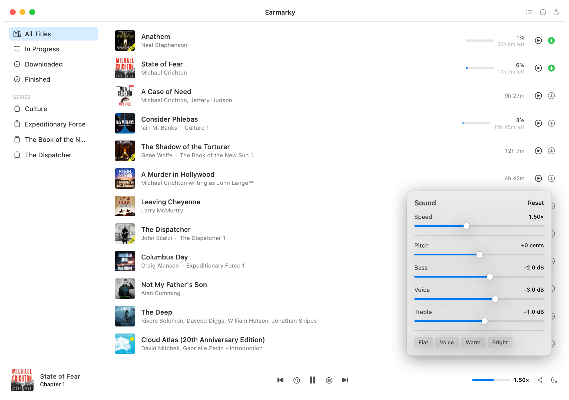Play State of Fear from the list

[x=538, y=68]
